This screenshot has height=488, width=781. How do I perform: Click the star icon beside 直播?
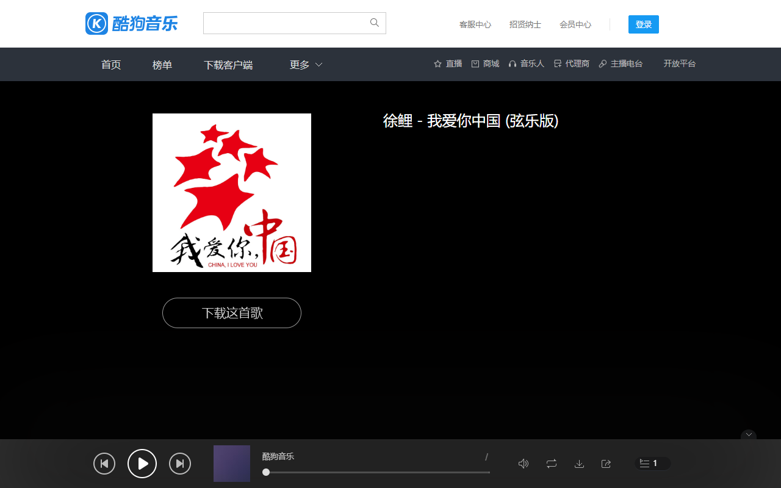coord(437,63)
